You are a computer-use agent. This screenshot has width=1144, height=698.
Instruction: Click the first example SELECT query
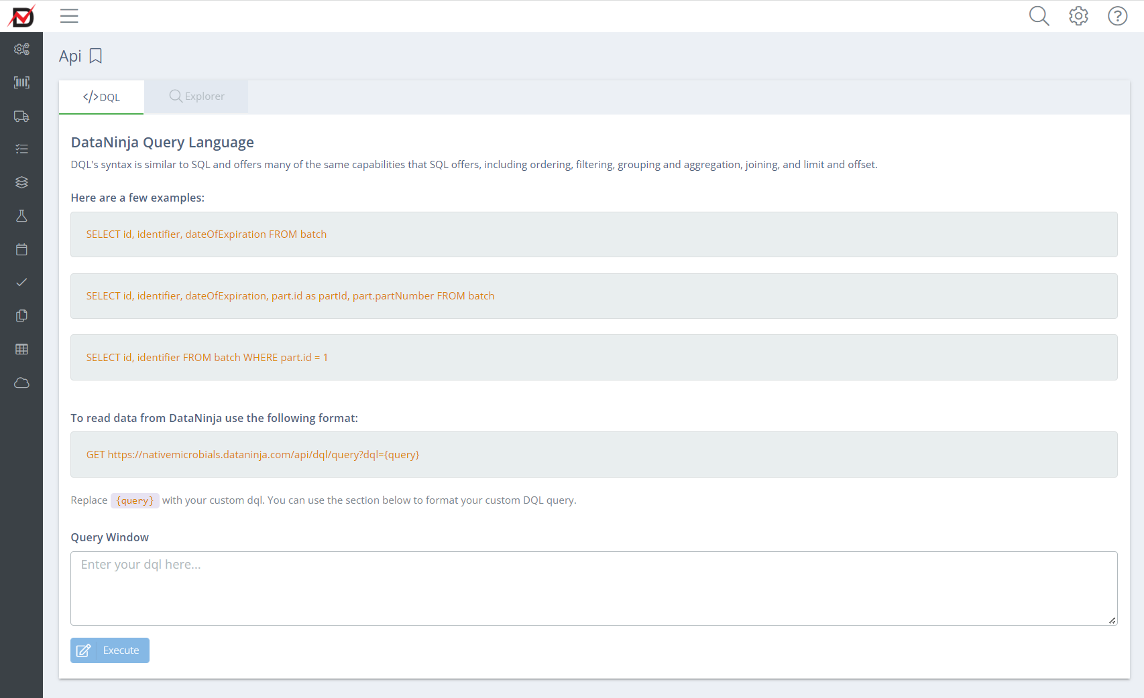(207, 234)
